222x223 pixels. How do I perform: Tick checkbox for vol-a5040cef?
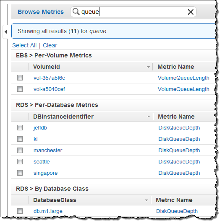pos(20,89)
